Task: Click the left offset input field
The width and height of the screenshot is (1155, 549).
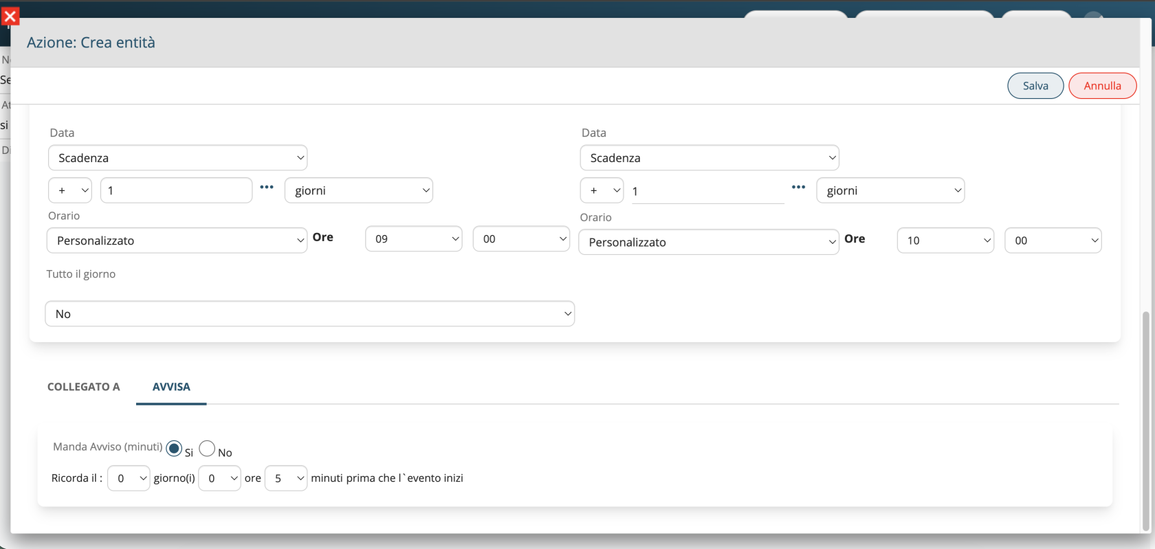Action: pos(177,190)
